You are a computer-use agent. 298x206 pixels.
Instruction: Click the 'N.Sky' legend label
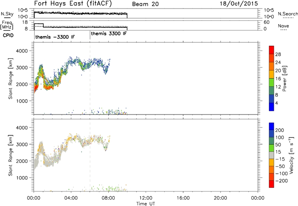pos(7,14)
